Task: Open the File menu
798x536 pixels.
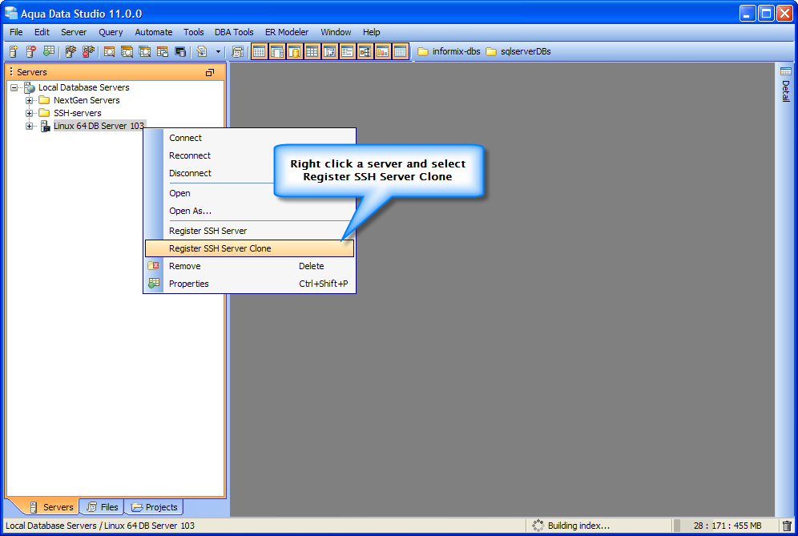Action: click(x=16, y=32)
